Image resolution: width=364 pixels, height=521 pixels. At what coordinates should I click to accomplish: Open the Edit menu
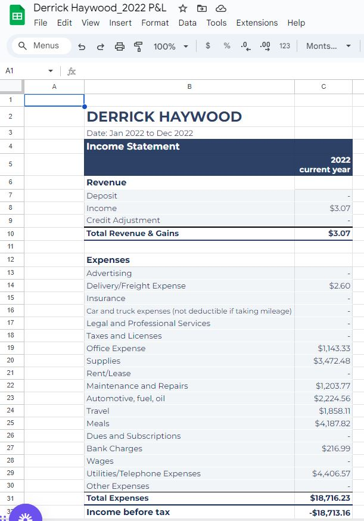(x=64, y=23)
